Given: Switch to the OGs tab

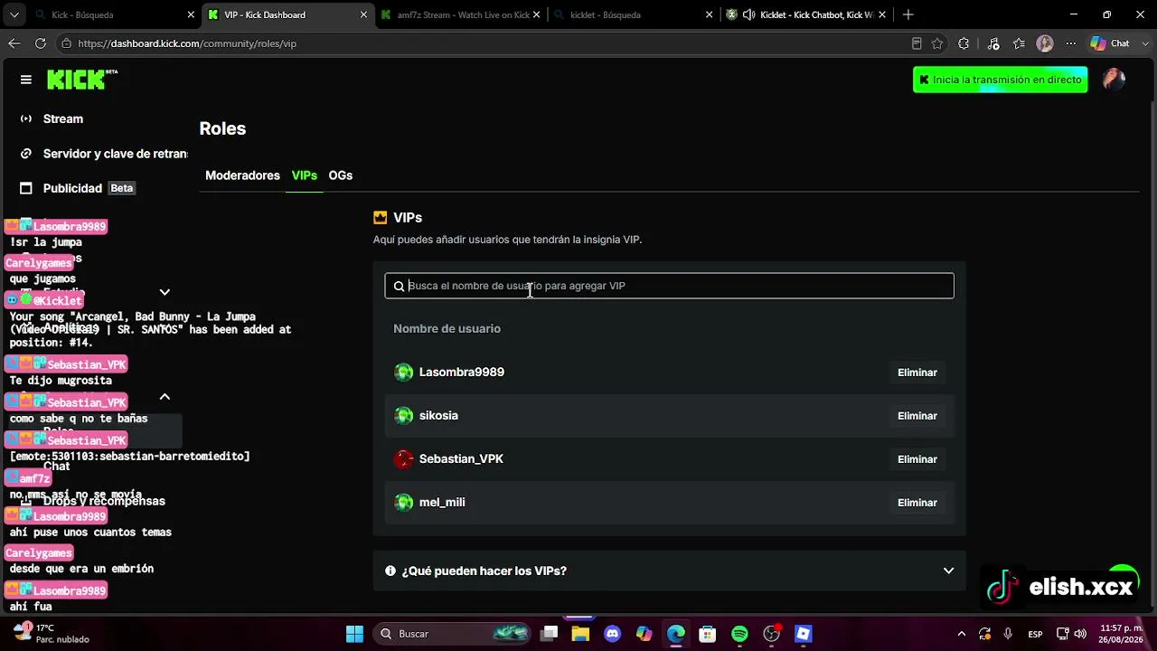Looking at the screenshot, I should click(x=341, y=175).
